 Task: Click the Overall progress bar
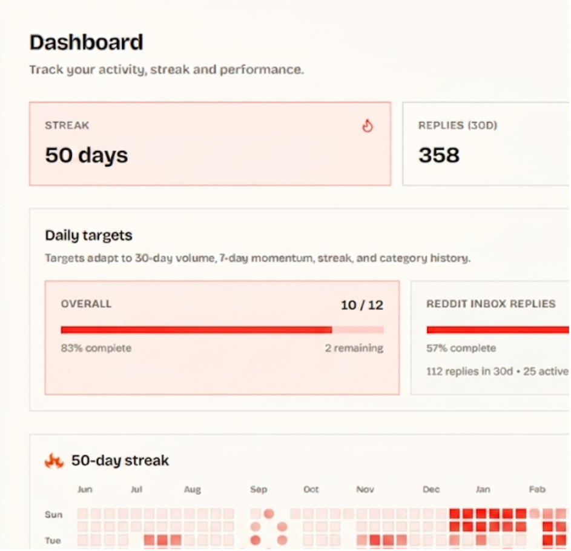[x=222, y=330]
